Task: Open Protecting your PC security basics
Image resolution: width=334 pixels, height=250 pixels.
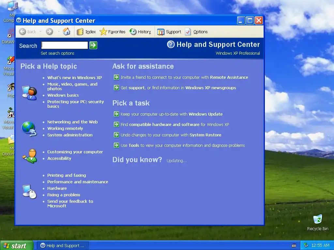Action: click(x=76, y=104)
